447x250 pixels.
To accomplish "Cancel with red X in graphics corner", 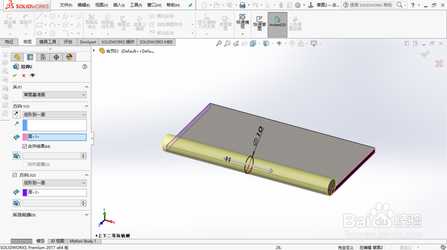I will pos(439,63).
